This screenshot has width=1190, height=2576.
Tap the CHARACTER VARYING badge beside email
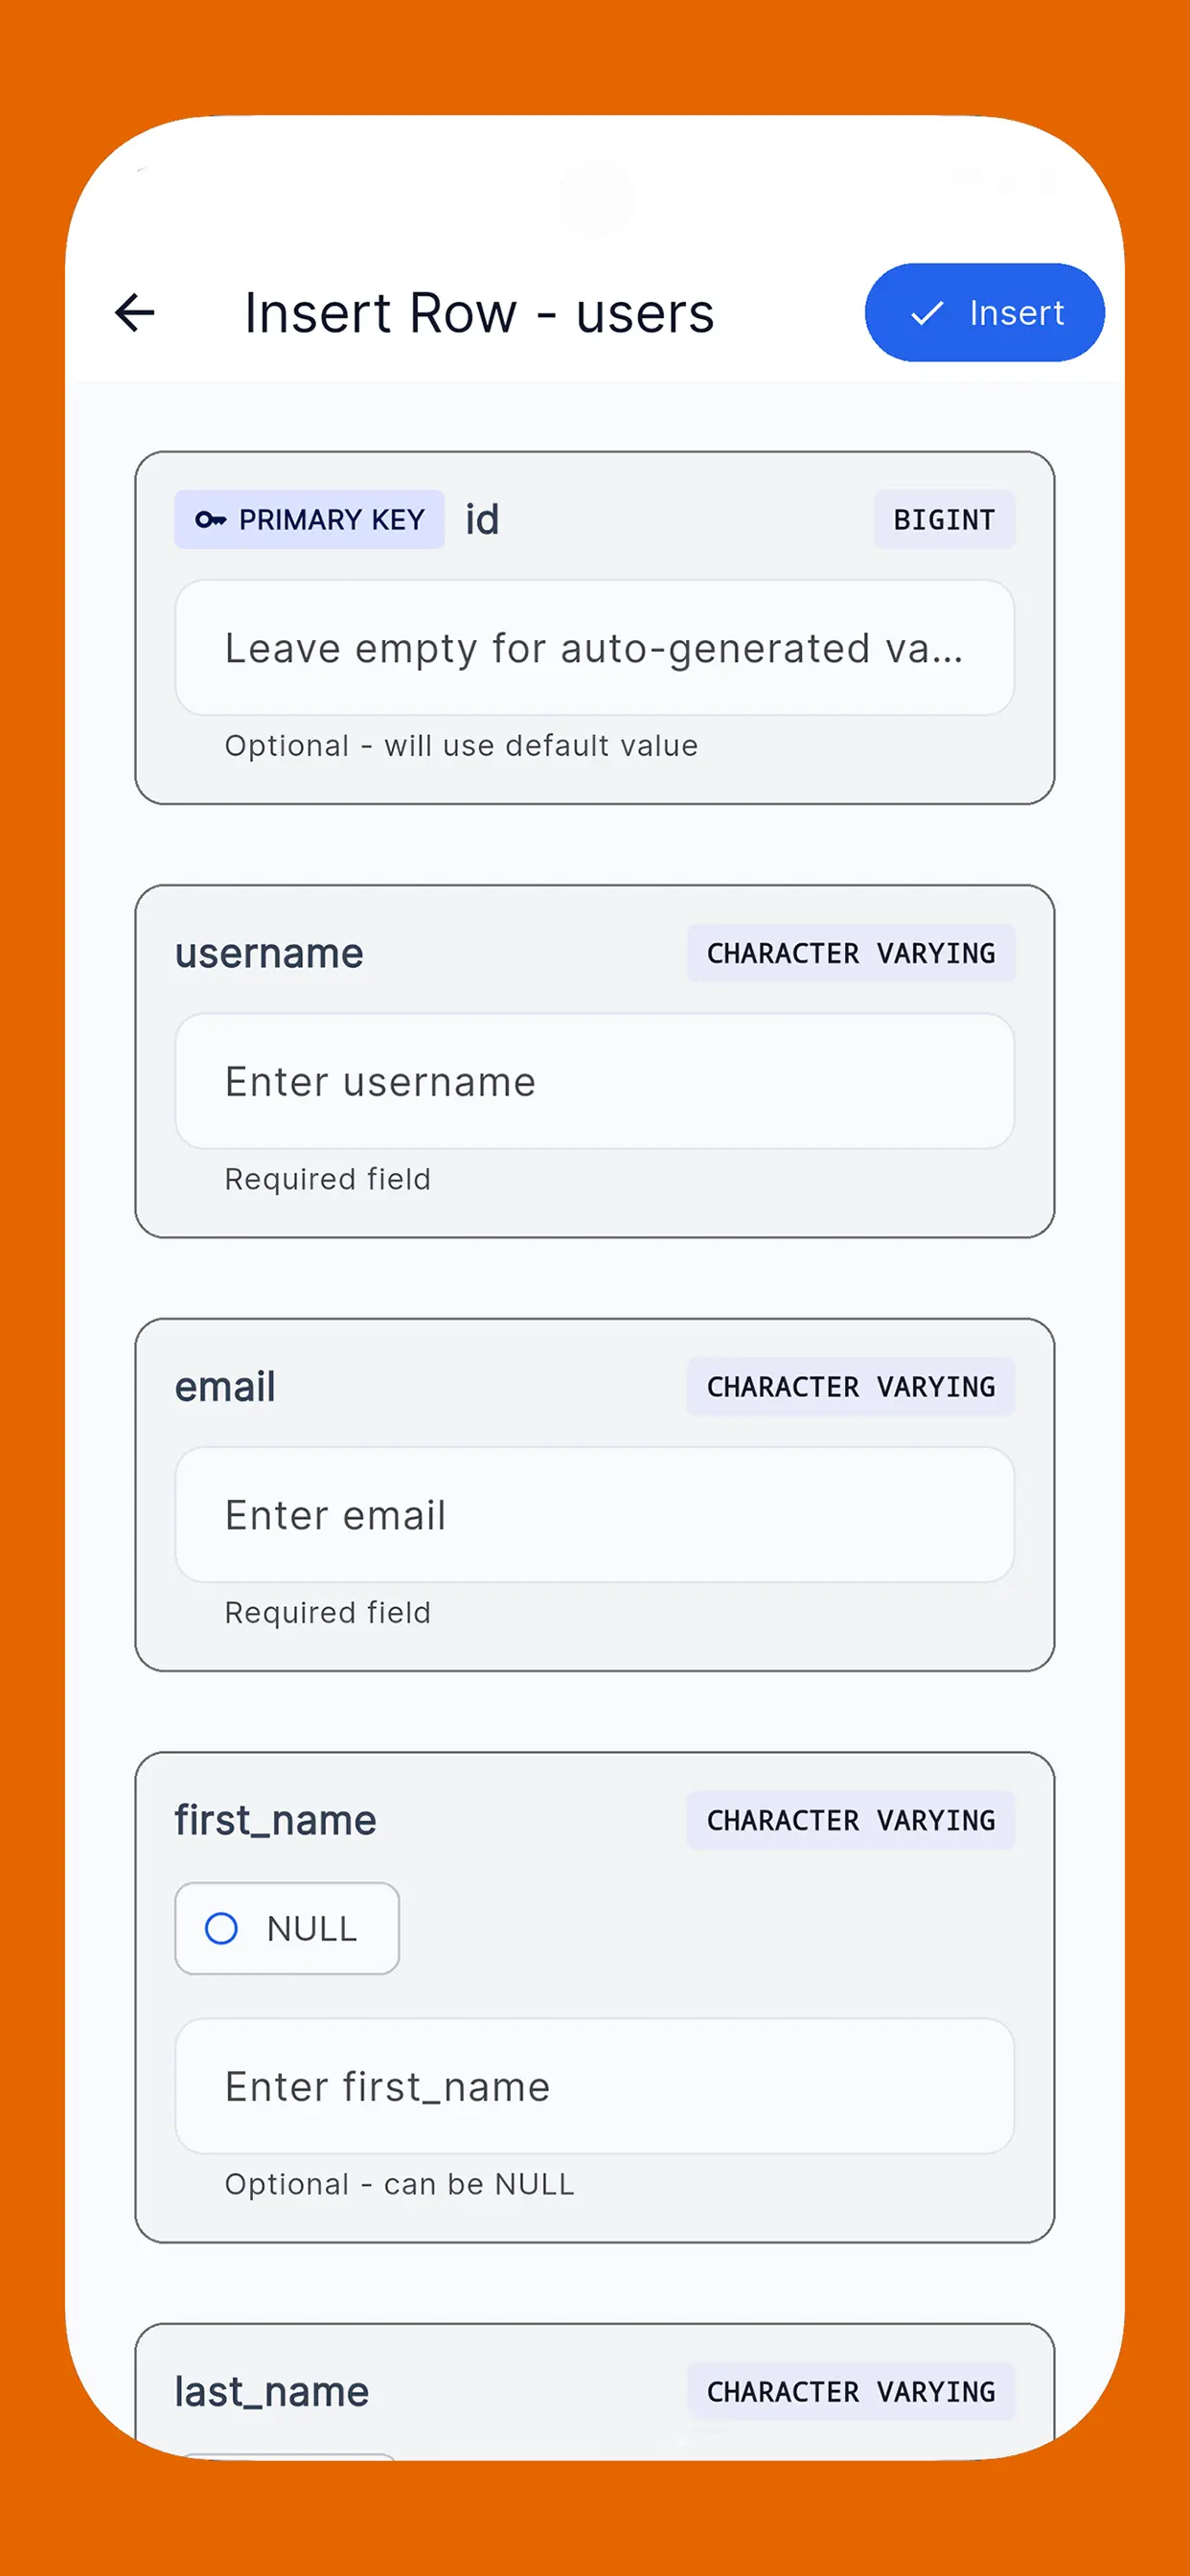click(x=850, y=1387)
